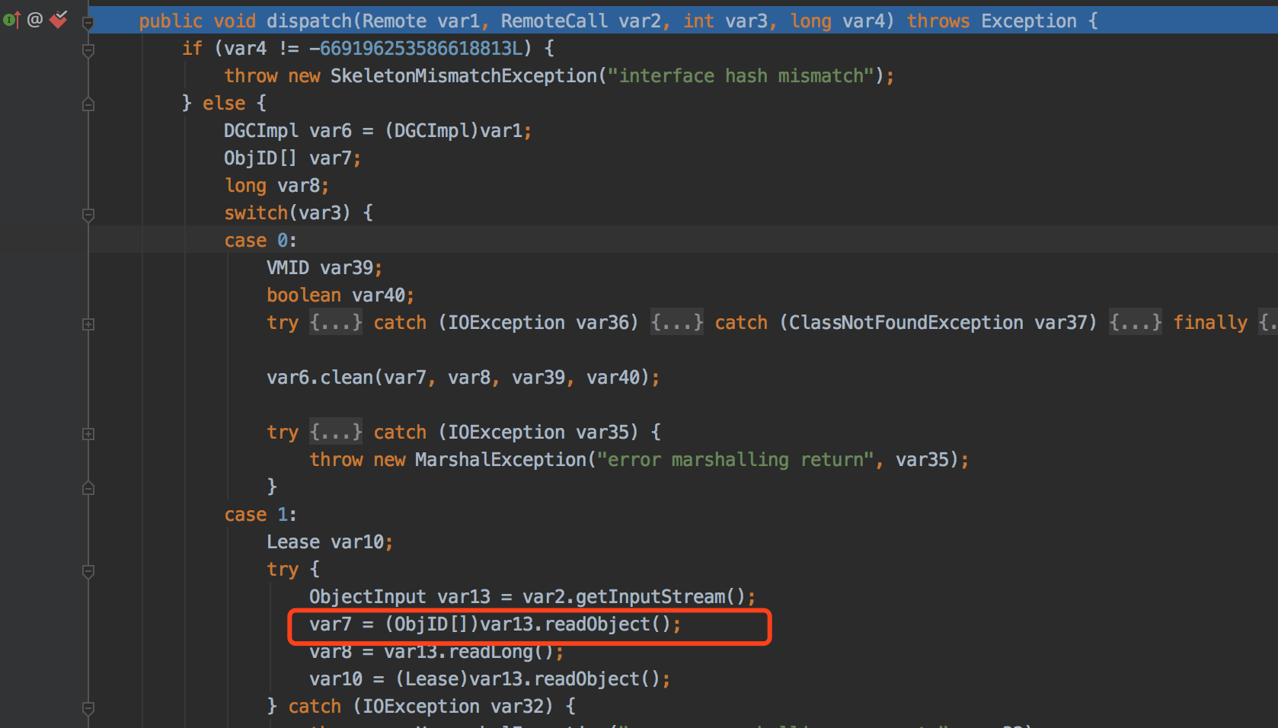This screenshot has width=1278, height=728.
Task: Expand the {...} after catch IOException var36
Action: pyautogui.click(x=677, y=322)
